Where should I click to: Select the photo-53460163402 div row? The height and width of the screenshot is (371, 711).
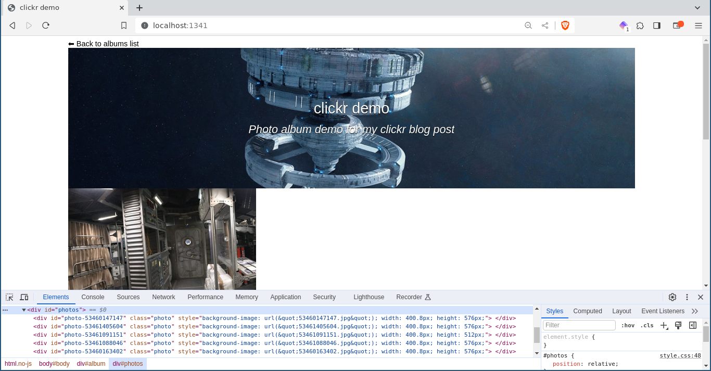[x=267, y=352]
